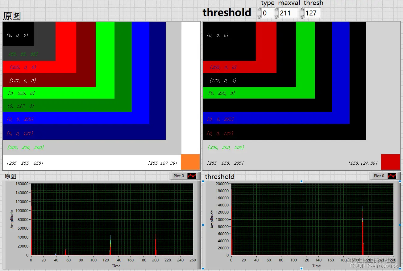Click the large bold threshold title

pos(227,12)
